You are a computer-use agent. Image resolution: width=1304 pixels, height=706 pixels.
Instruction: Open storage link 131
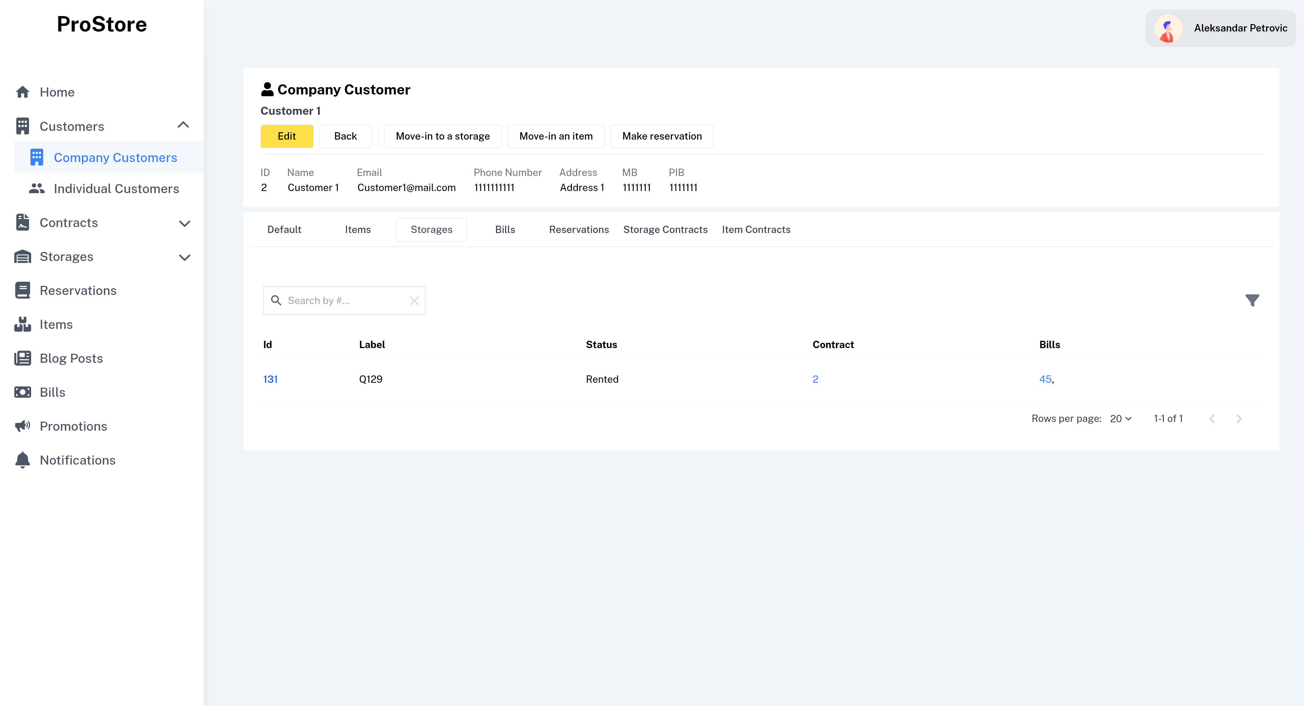[x=270, y=379]
